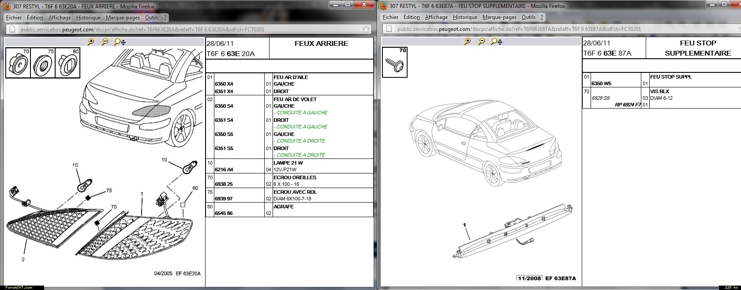Open Fichier menu in the FEUX ARRIERE window
741x290 pixels.
click(x=14, y=18)
